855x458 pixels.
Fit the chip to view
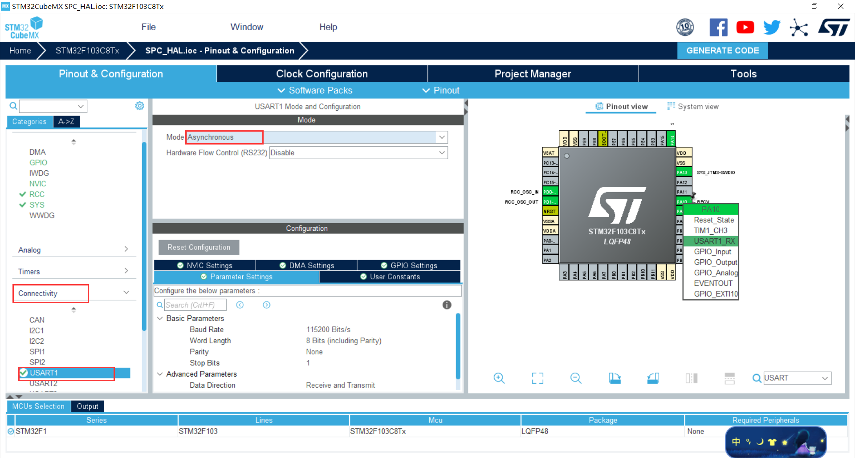537,378
